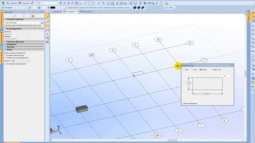Click the first dark blue 3D body icon
Screen dimensions: 255x143
[135, 8]
